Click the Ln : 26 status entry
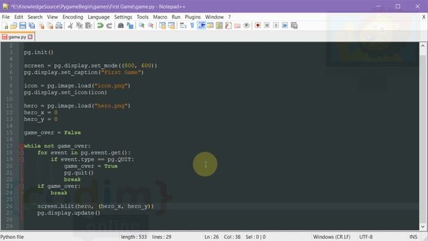Viewport: 428px width, 241px height. coord(211,237)
